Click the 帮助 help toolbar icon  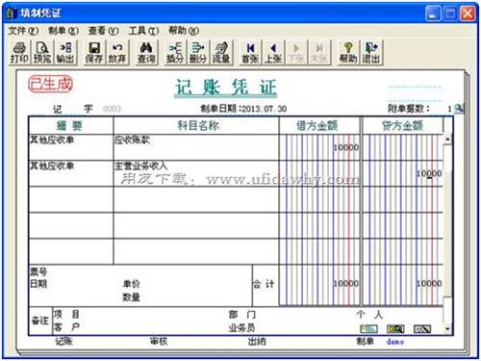(x=348, y=53)
